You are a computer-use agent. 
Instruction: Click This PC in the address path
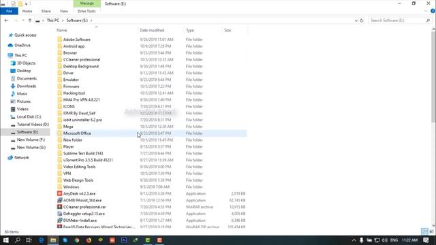(53, 20)
